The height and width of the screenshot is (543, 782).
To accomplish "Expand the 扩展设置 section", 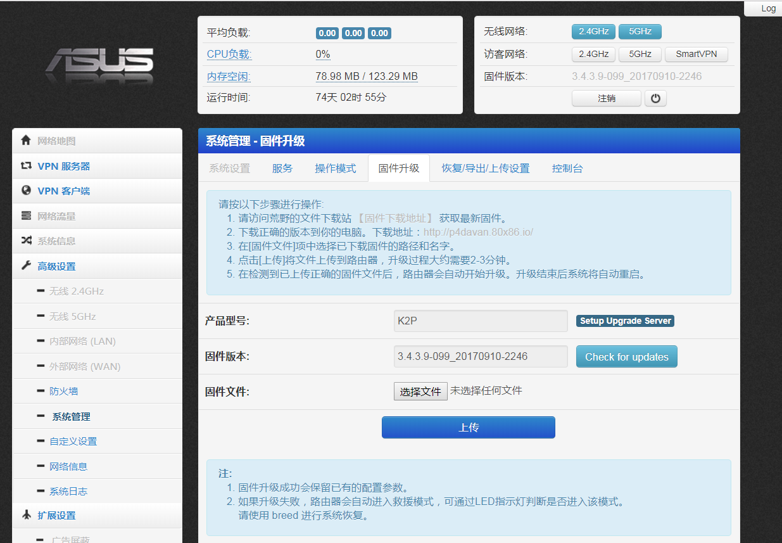I will tap(97, 515).
